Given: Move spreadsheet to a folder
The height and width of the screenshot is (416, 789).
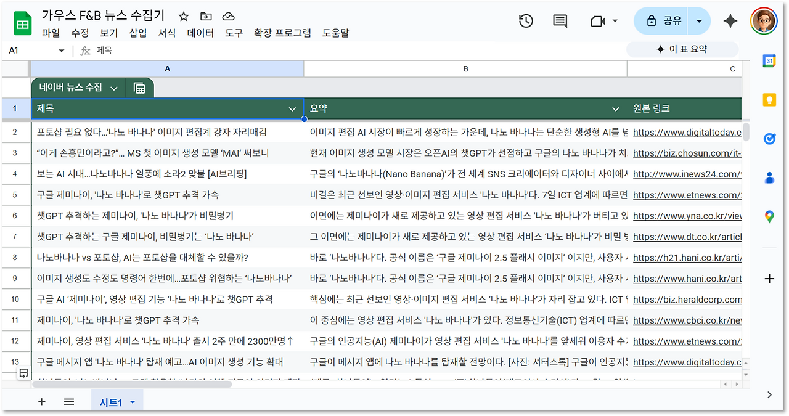Looking at the screenshot, I should pyautogui.click(x=206, y=17).
